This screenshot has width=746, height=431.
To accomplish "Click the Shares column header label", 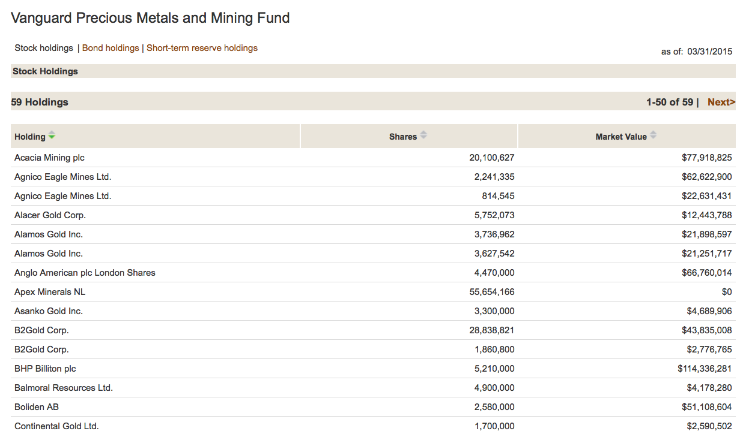I will [402, 137].
